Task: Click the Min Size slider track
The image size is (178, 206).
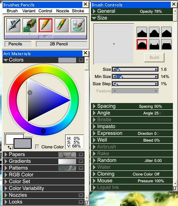Action: pyautogui.click(x=135, y=77)
